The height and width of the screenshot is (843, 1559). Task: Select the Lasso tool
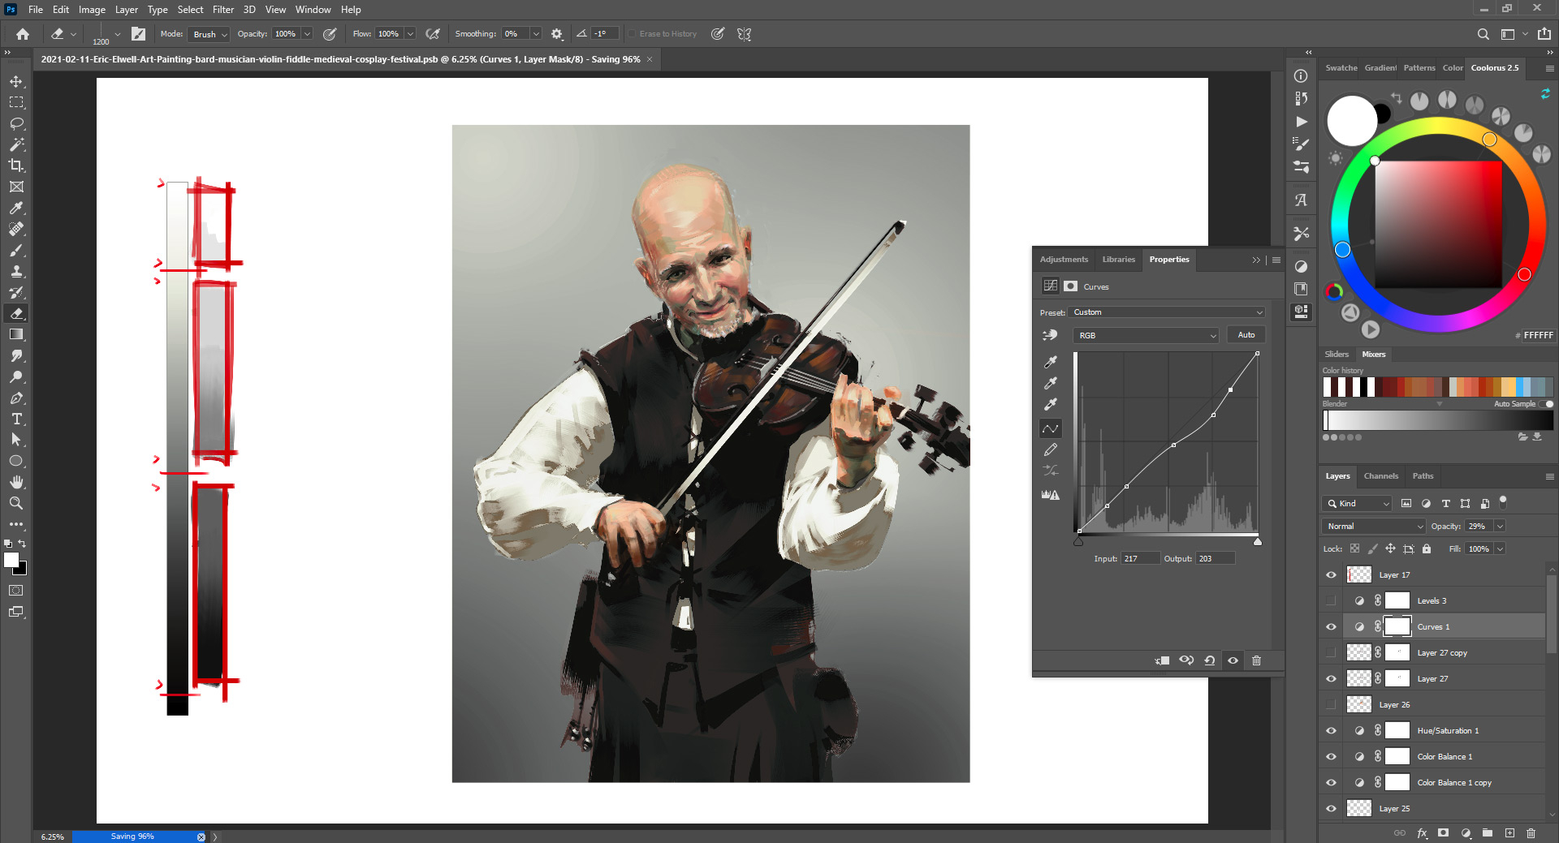pyautogui.click(x=16, y=123)
